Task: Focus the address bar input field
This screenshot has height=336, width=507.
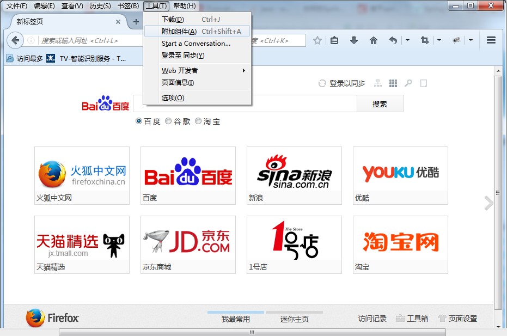Action: point(90,40)
